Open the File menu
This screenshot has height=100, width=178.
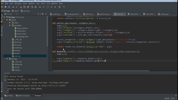[2, 4]
